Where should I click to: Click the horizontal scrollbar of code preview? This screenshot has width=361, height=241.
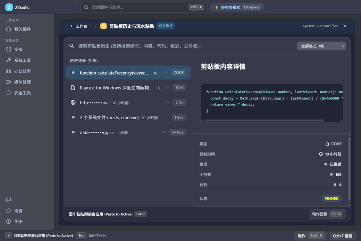pos(264,120)
